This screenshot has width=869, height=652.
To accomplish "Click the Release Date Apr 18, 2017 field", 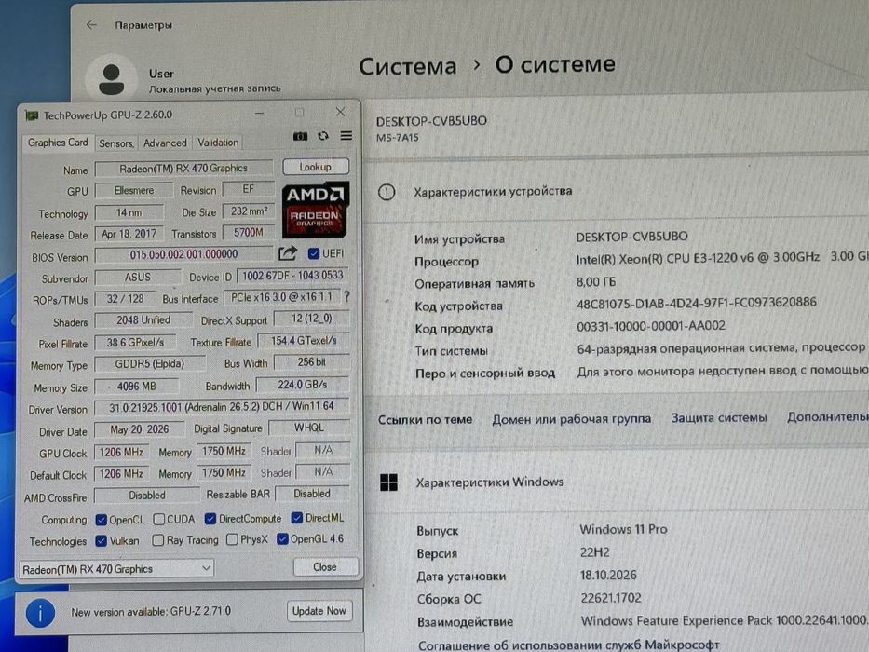I will click(129, 234).
